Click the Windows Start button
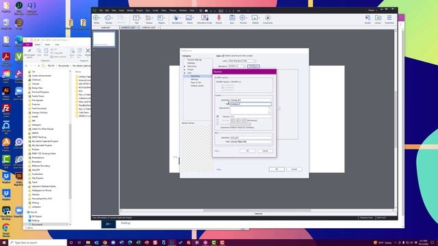This screenshot has width=438, height=246. click(x=4, y=243)
